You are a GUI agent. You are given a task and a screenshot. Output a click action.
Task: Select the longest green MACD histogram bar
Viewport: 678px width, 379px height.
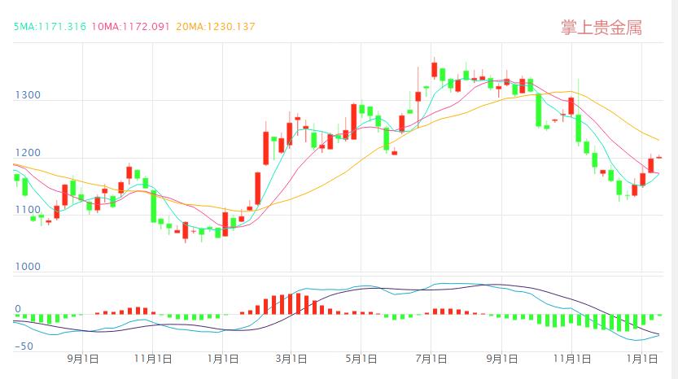pyautogui.click(x=626, y=323)
